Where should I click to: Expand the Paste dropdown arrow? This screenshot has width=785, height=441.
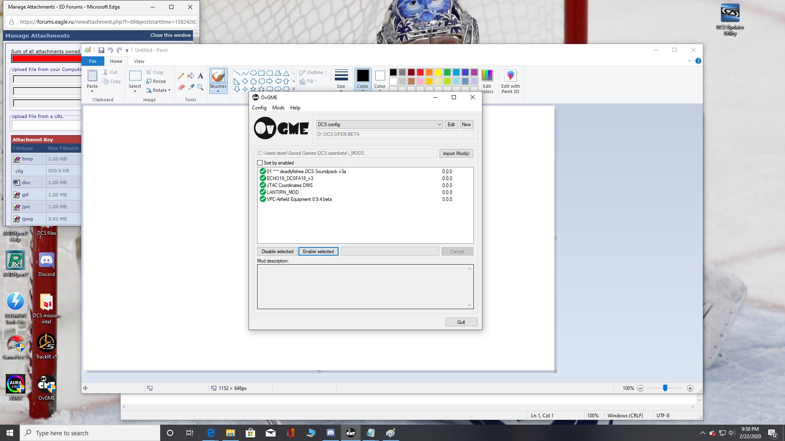point(92,91)
